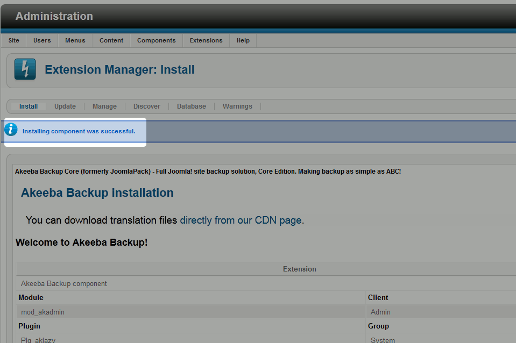Open the Site menu
This screenshot has height=343, width=516.
click(14, 40)
